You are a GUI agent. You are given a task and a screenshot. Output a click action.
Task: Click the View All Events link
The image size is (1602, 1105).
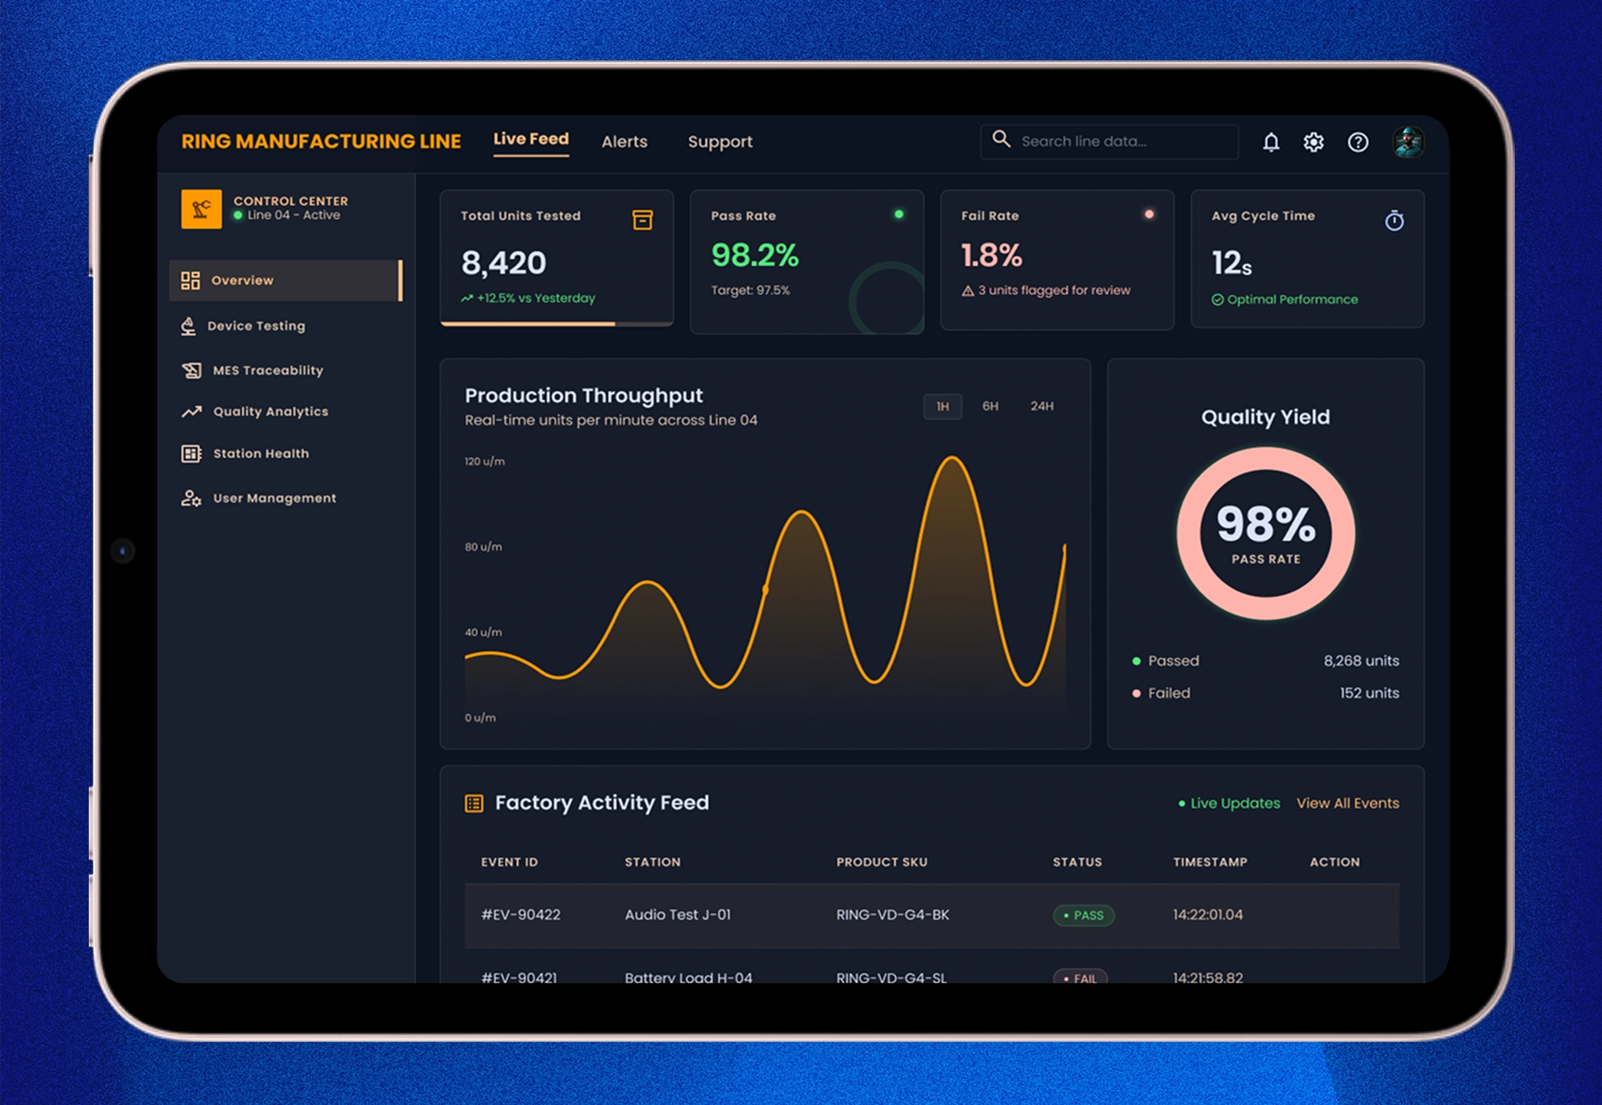tap(1348, 803)
